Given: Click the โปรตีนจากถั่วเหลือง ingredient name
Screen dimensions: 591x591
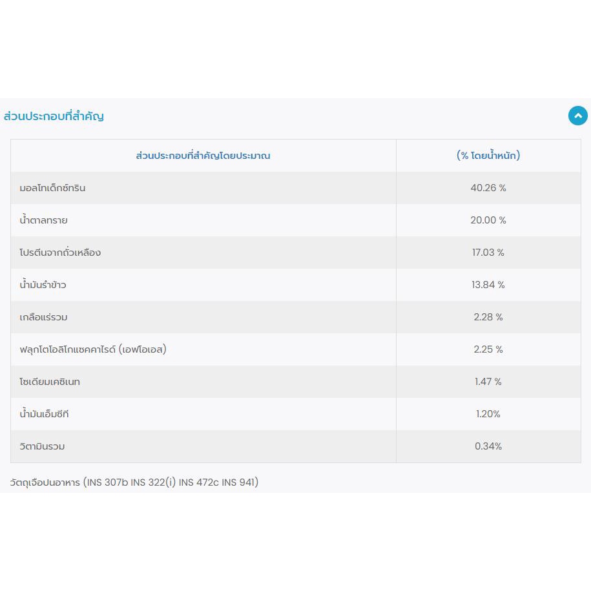Looking at the screenshot, I should (60, 253).
